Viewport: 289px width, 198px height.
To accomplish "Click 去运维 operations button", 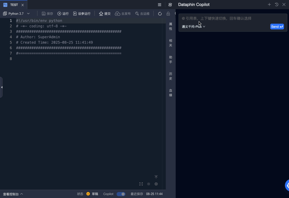I will click(x=142, y=13).
